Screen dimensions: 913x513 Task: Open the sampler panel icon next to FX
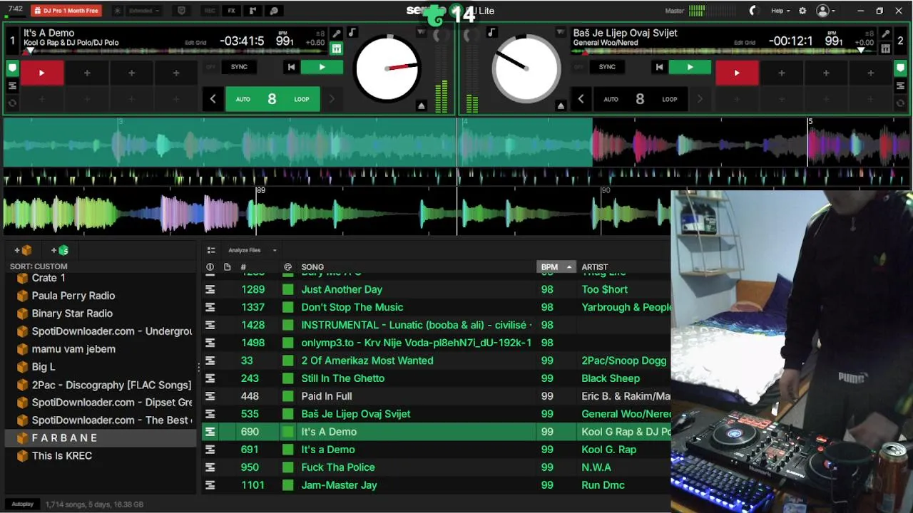click(253, 11)
